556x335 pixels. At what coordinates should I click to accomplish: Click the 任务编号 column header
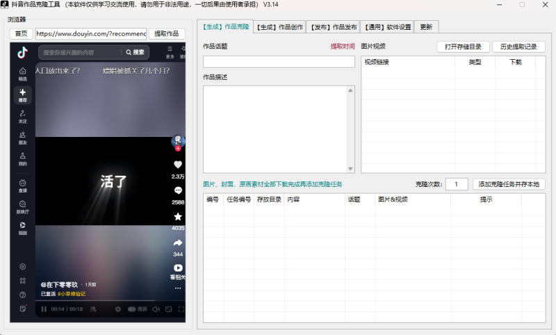point(238,199)
